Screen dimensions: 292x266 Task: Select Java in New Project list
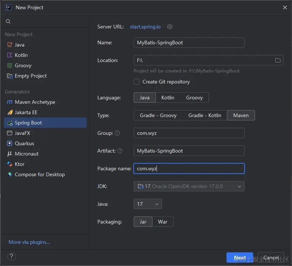pos(45,45)
